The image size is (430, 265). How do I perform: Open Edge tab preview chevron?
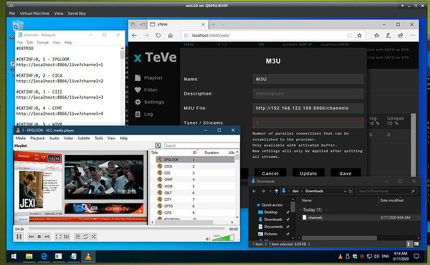222,24
